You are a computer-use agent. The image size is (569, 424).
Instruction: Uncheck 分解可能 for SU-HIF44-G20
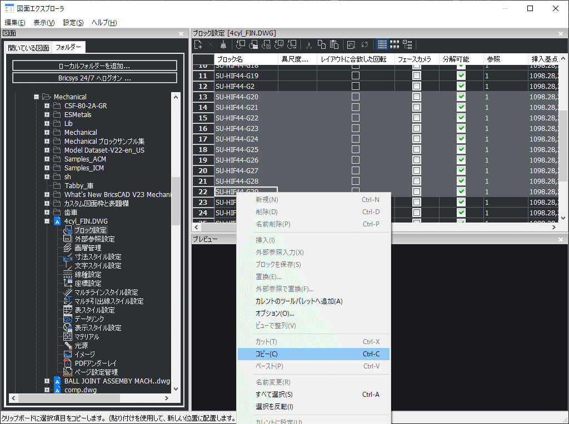461,97
